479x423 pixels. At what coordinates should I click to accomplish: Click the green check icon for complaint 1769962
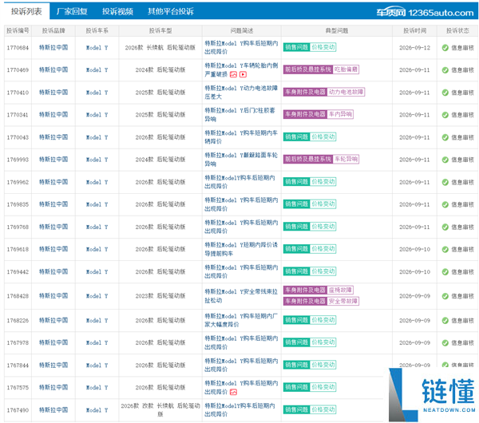pyautogui.click(x=445, y=182)
